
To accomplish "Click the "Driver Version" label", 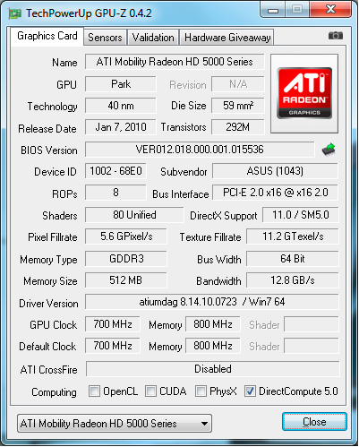I will 48,304.
